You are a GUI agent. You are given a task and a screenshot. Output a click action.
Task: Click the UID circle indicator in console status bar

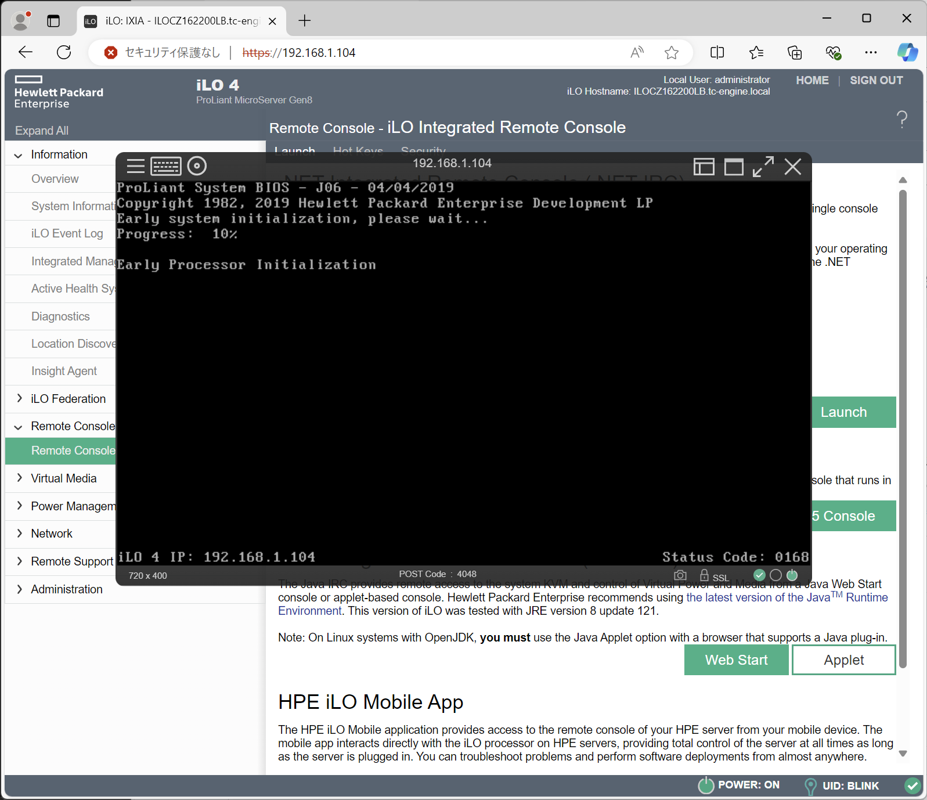[775, 575]
